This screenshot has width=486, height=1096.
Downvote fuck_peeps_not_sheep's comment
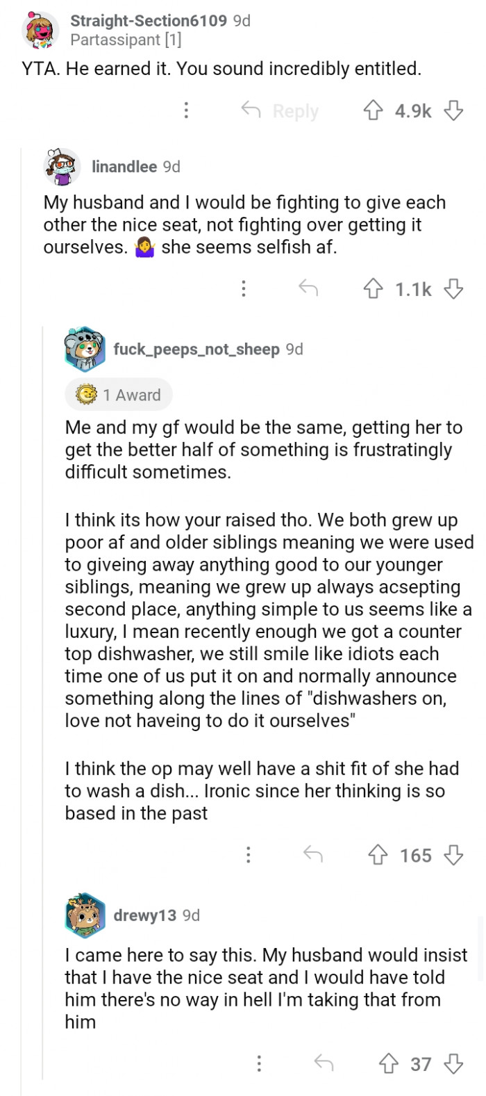tap(453, 855)
